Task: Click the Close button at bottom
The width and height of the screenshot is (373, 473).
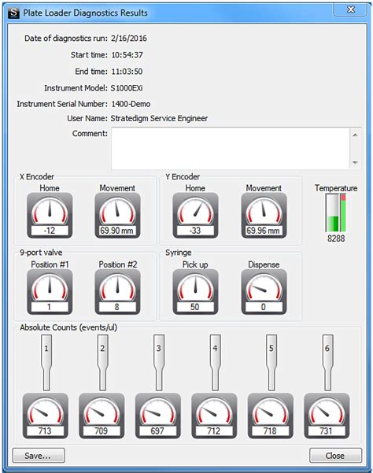Action: coord(335,456)
